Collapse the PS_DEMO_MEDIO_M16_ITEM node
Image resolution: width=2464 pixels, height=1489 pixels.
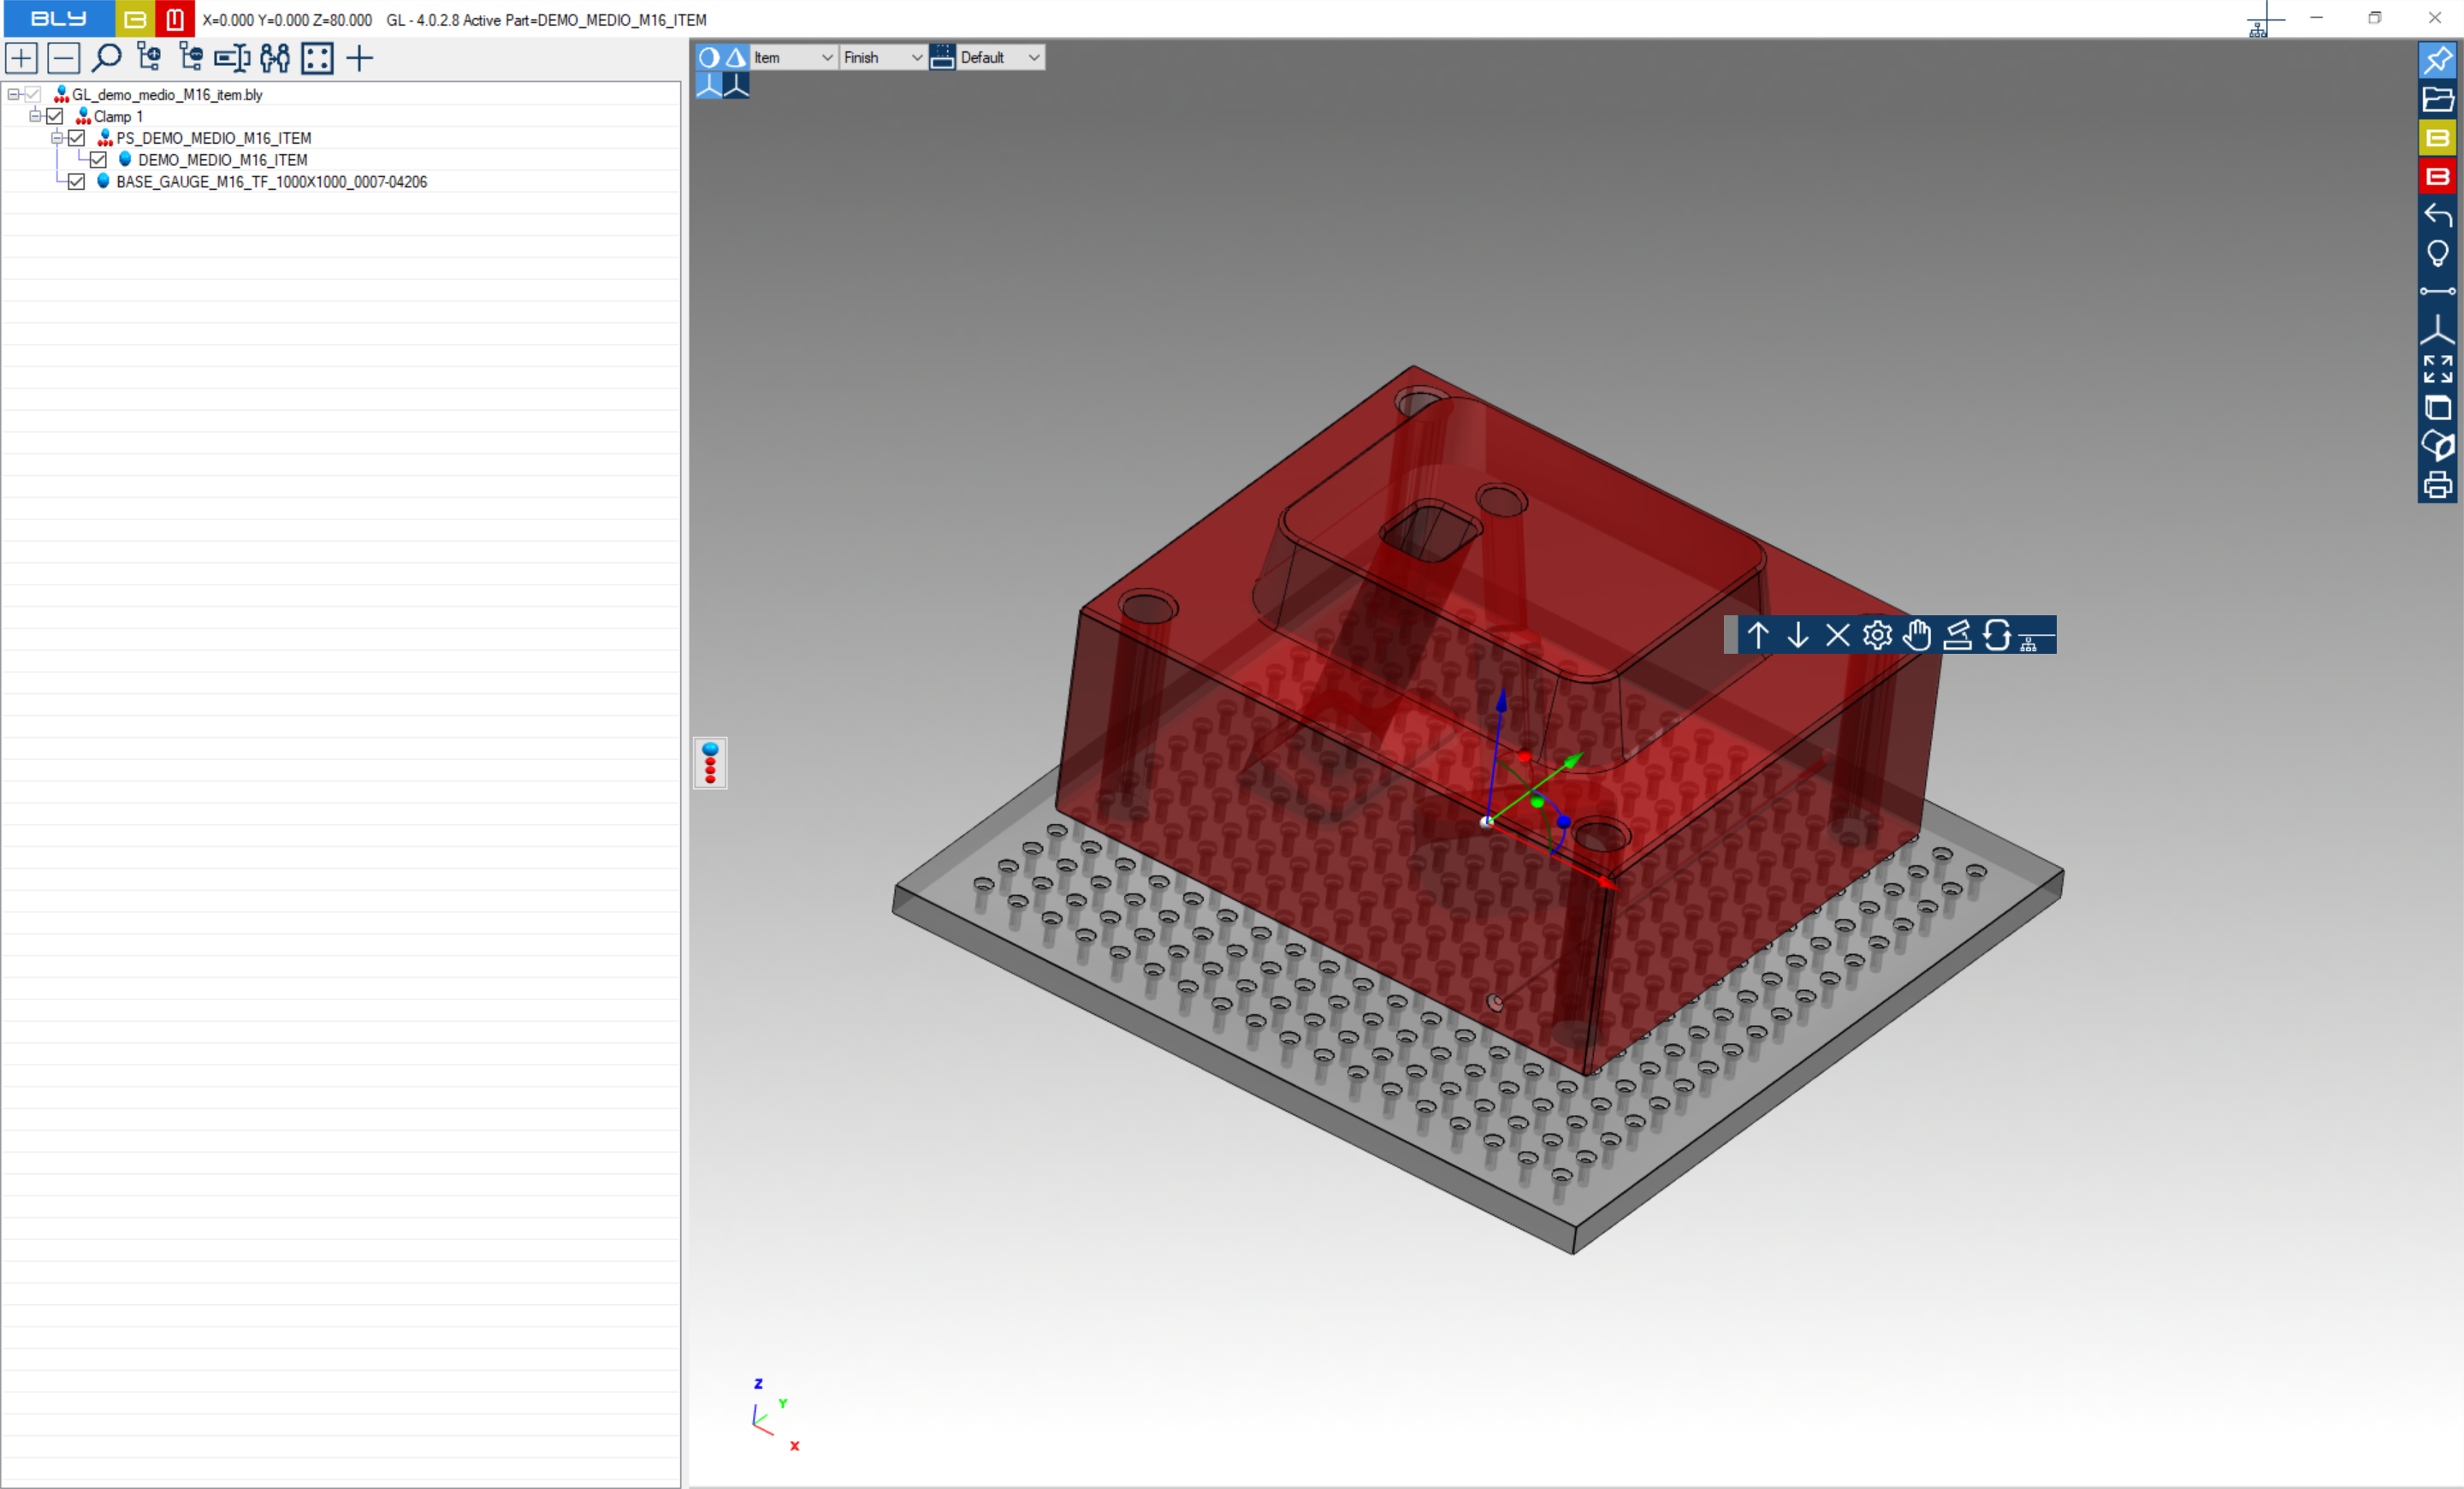[x=57, y=138]
